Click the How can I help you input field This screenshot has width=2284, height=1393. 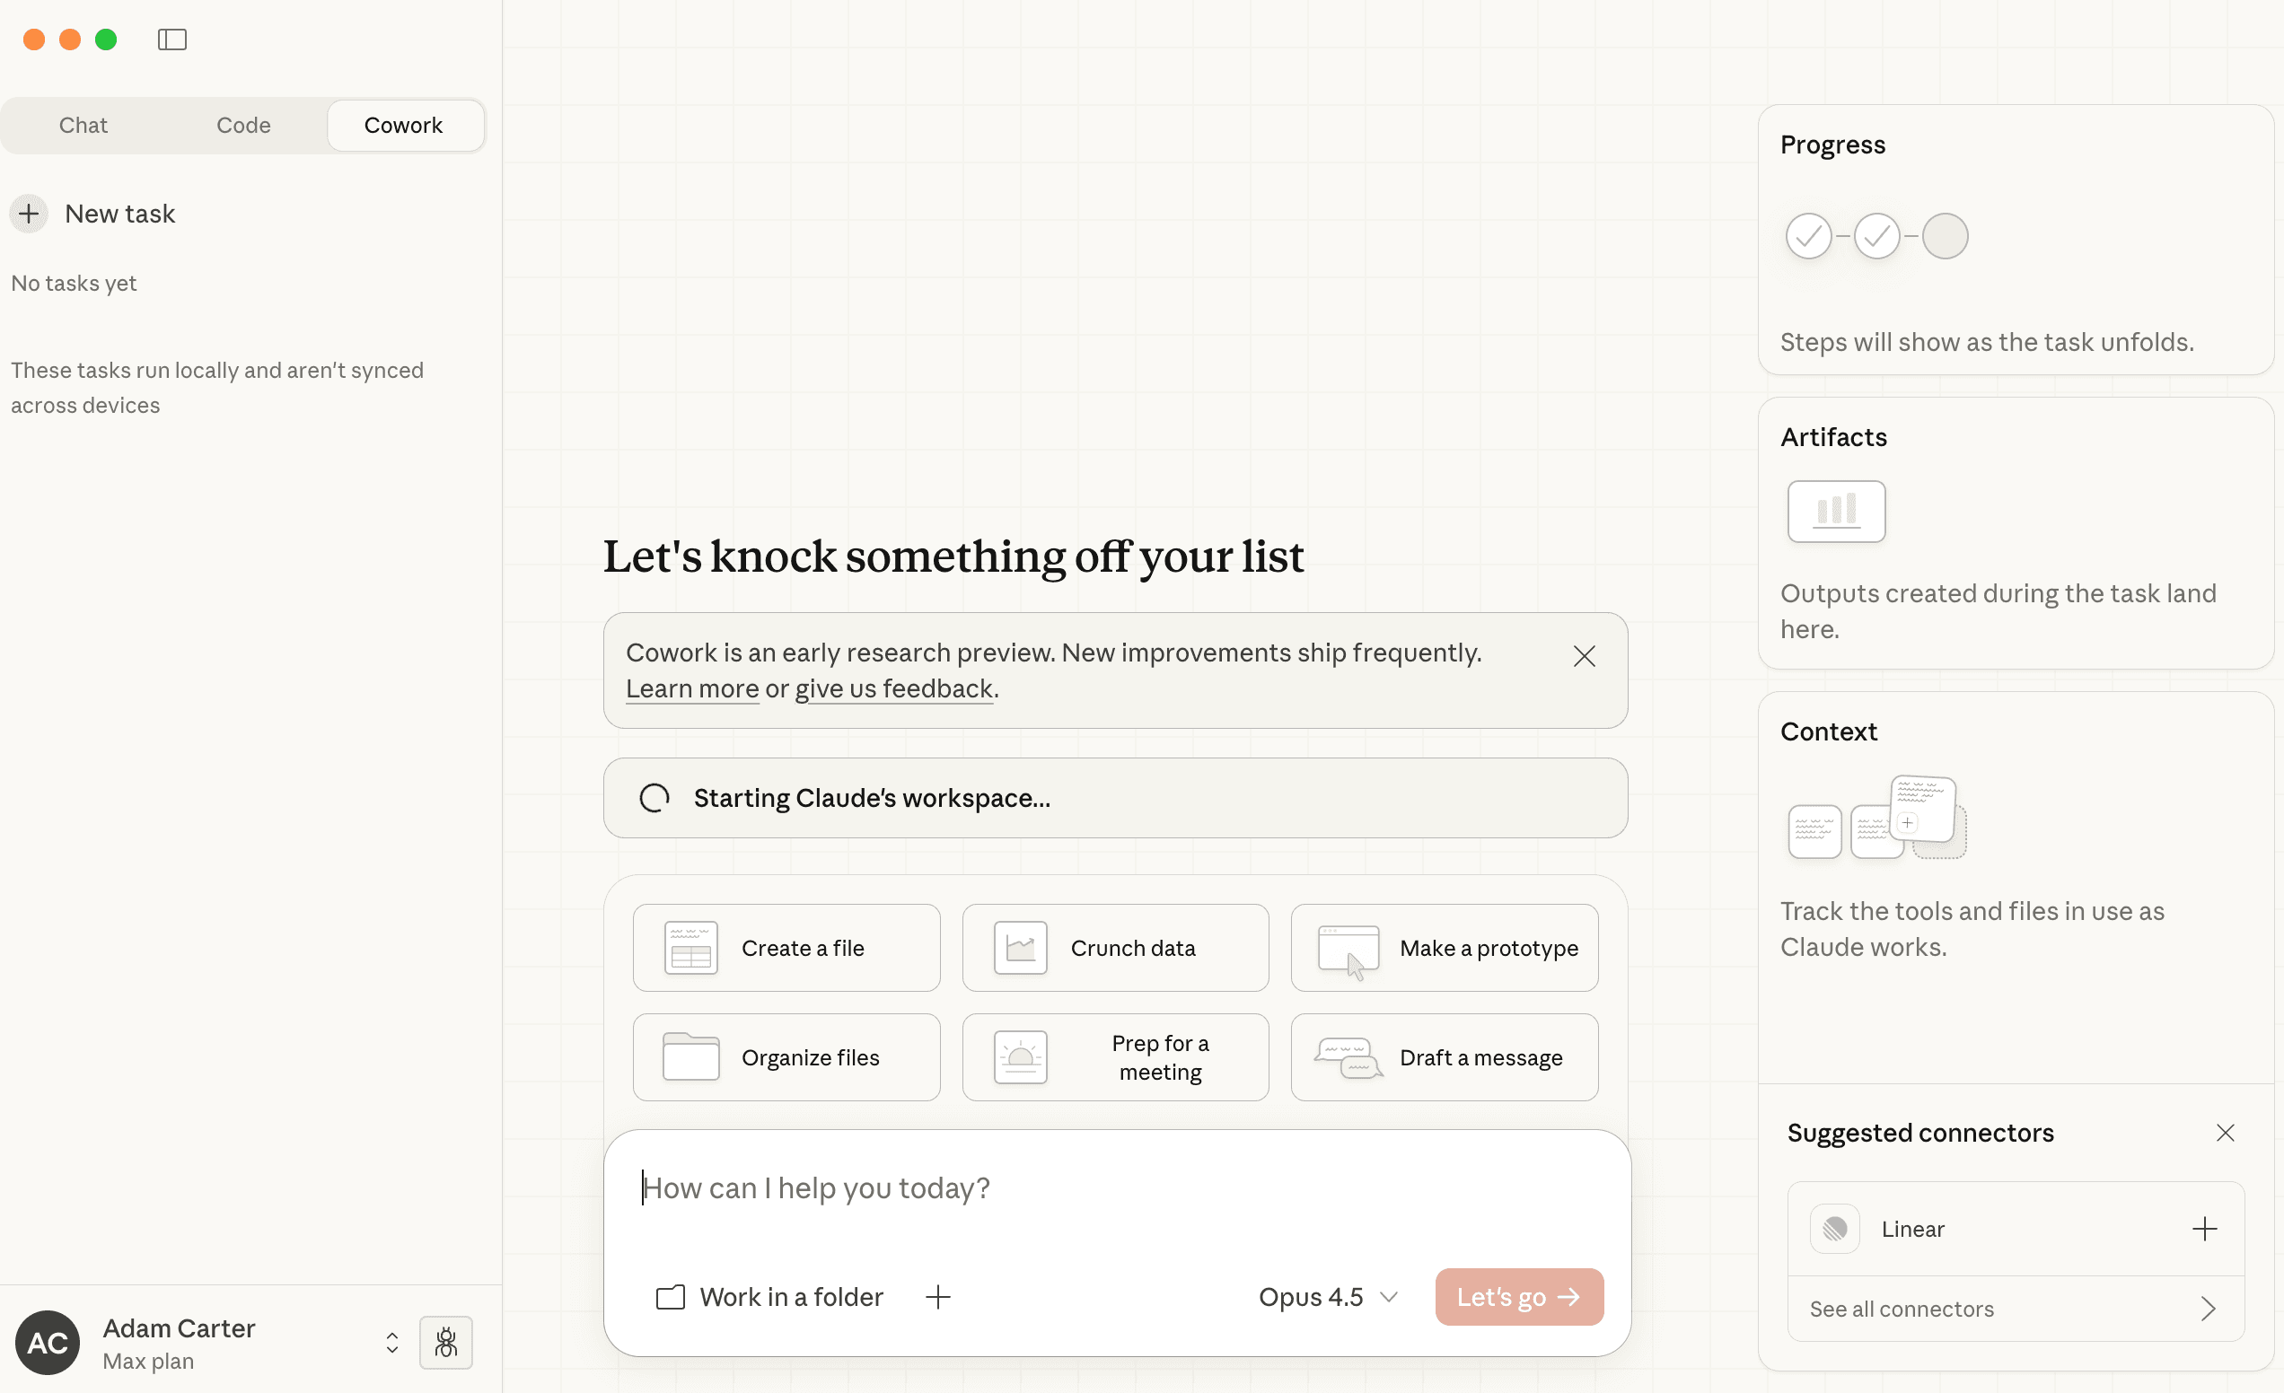(1020, 1187)
